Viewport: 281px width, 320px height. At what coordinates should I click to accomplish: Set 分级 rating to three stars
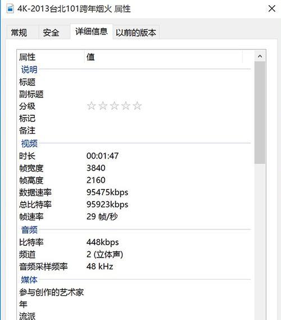click(x=114, y=106)
